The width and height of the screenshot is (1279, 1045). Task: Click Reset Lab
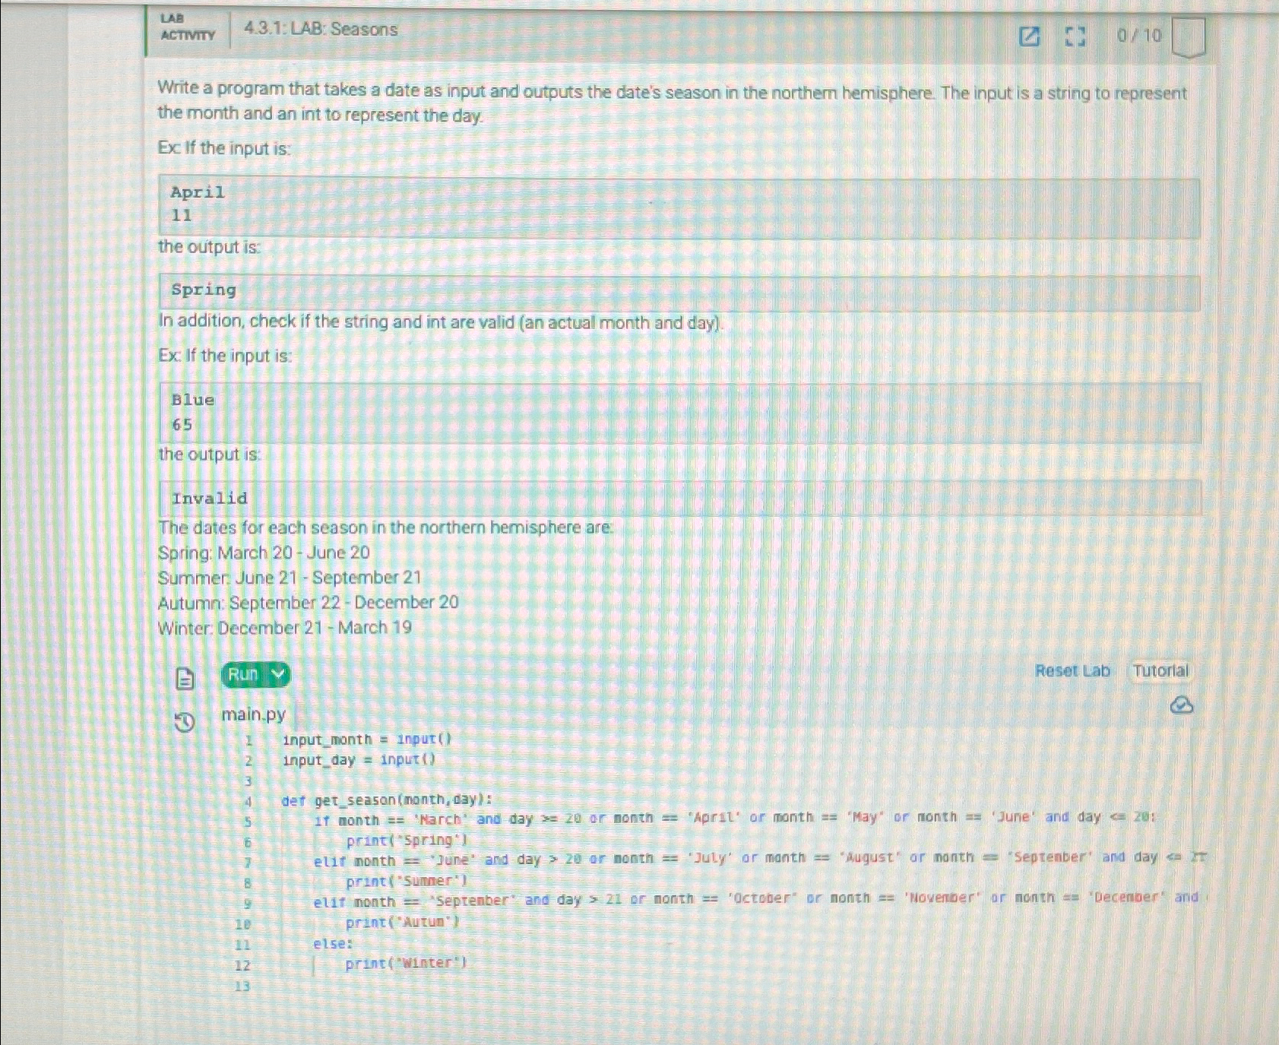(x=1072, y=670)
